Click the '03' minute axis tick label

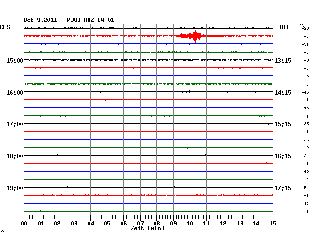click(74, 223)
